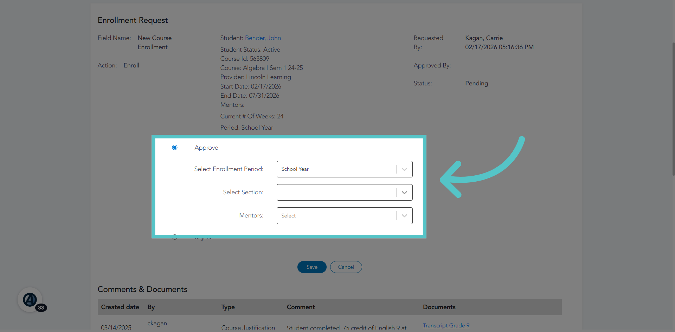Click the New Course Enrollment field name
This screenshot has height=332, width=675.
pos(155,43)
